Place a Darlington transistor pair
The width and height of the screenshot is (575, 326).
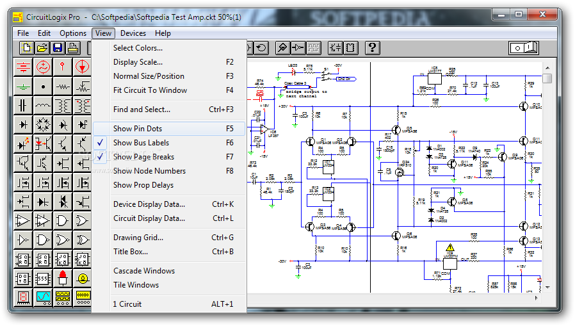point(23,163)
